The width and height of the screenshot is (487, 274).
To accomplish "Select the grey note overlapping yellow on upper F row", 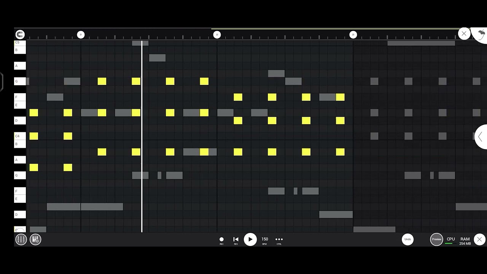I will [328, 97].
